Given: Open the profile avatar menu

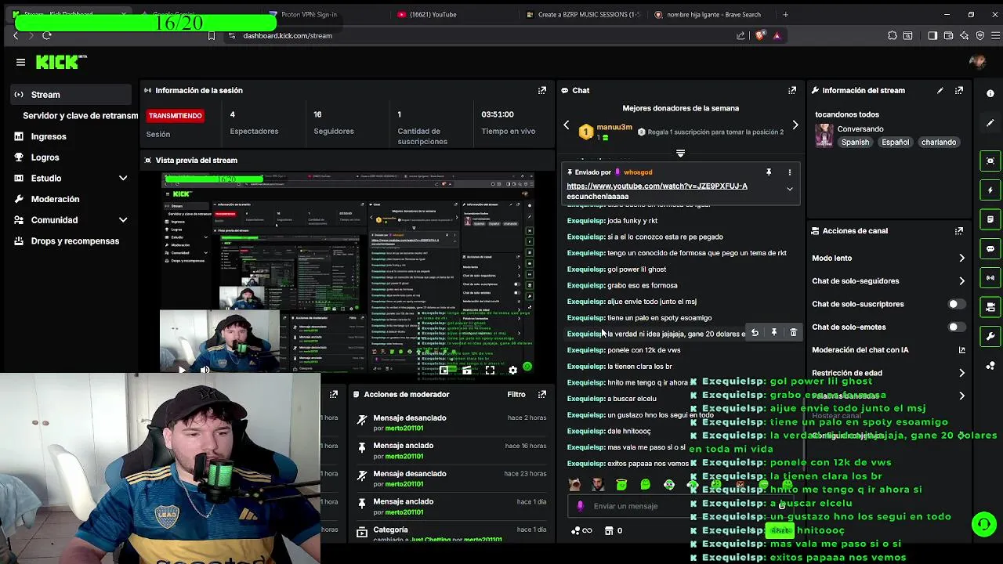Looking at the screenshot, I should (x=977, y=62).
